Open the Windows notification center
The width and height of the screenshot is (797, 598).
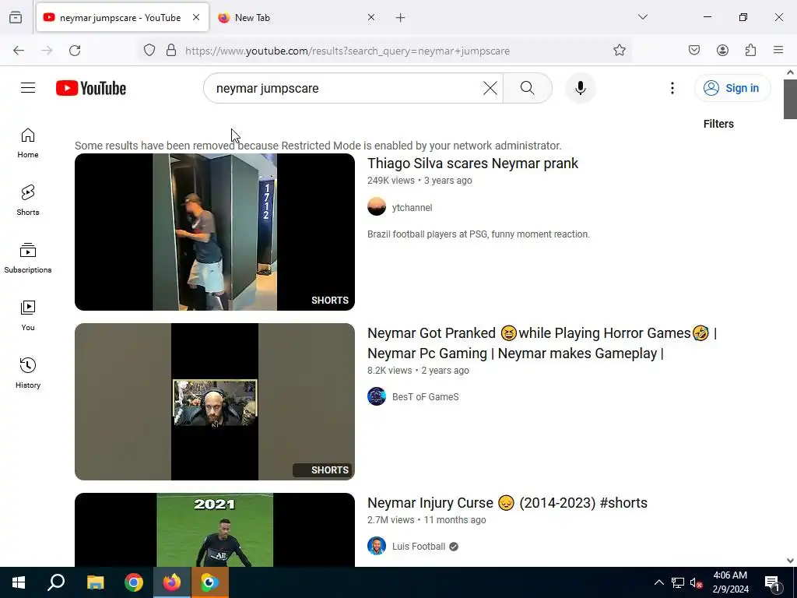[x=772, y=583]
